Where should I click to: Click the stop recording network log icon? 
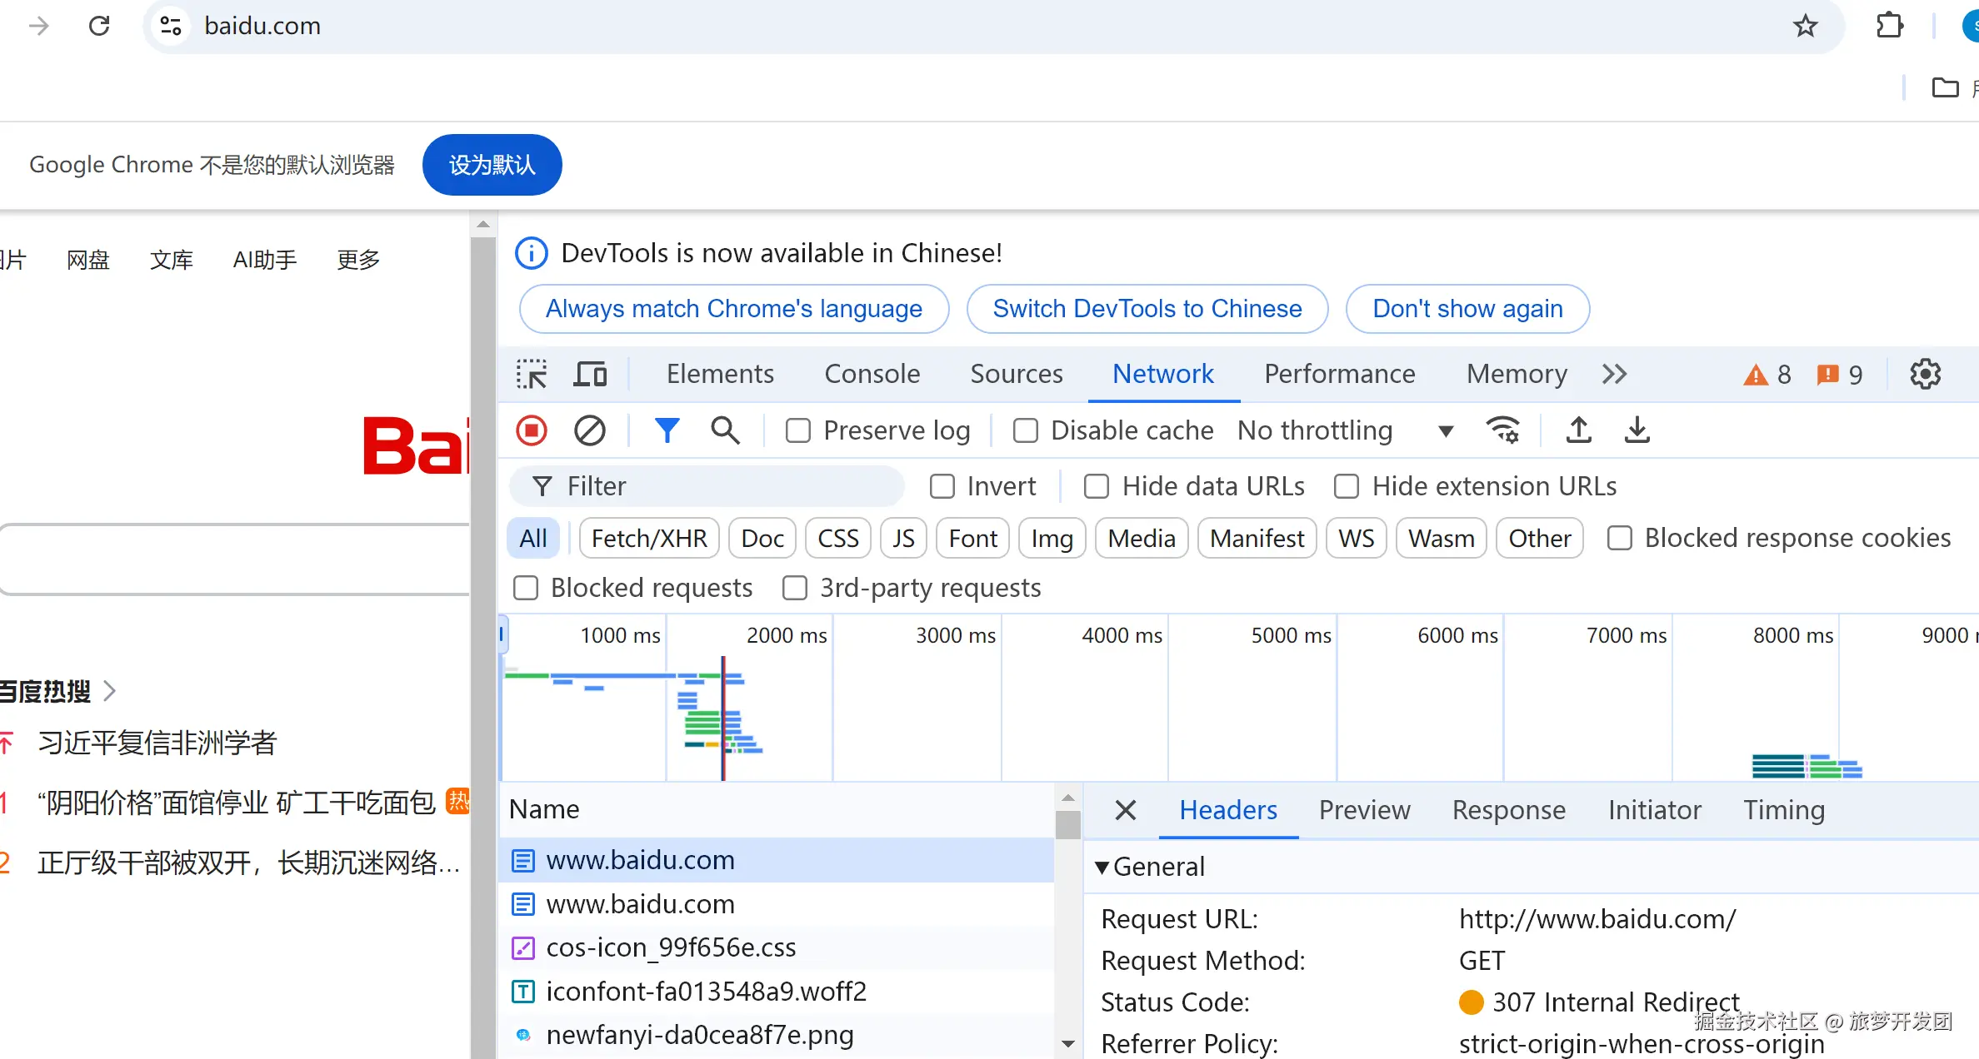tap(532, 430)
